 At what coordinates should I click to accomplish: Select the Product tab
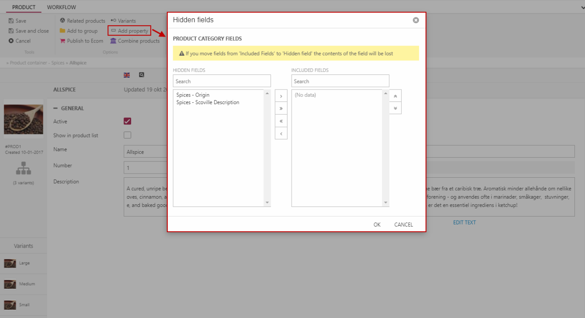(24, 7)
